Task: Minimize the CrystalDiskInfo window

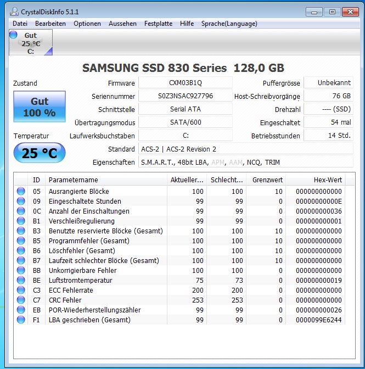Action: pyautogui.click(x=314, y=12)
